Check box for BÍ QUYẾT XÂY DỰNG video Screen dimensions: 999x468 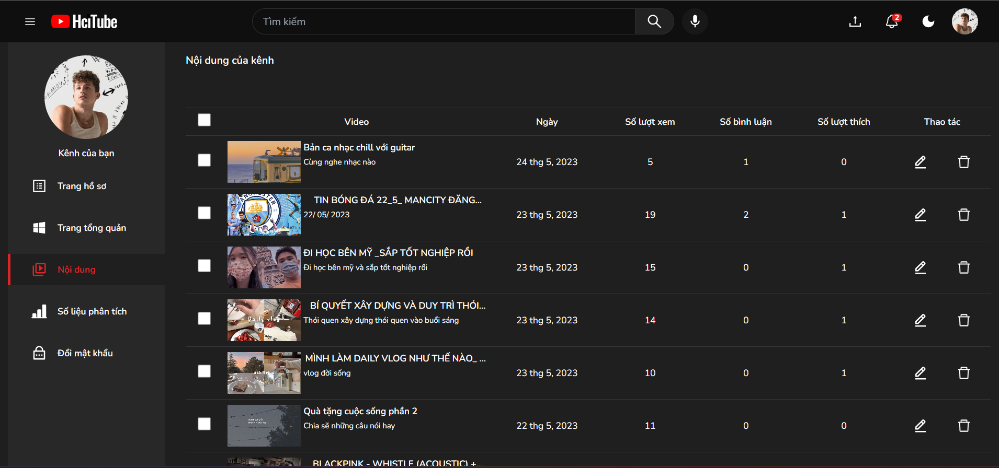click(205, 319)
